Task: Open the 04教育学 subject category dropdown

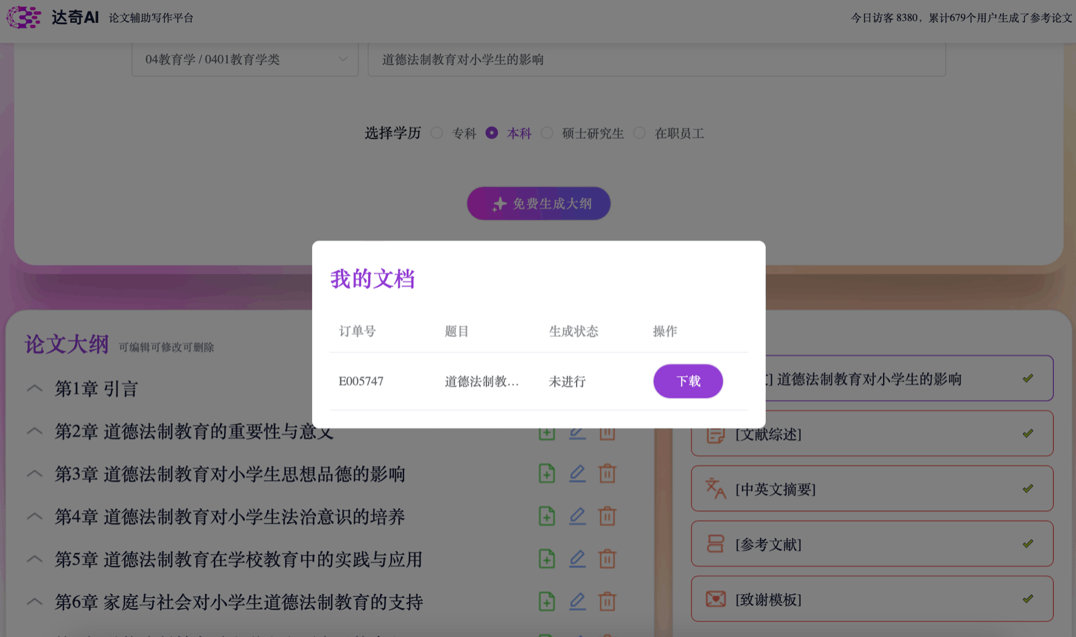Action: 245,60
